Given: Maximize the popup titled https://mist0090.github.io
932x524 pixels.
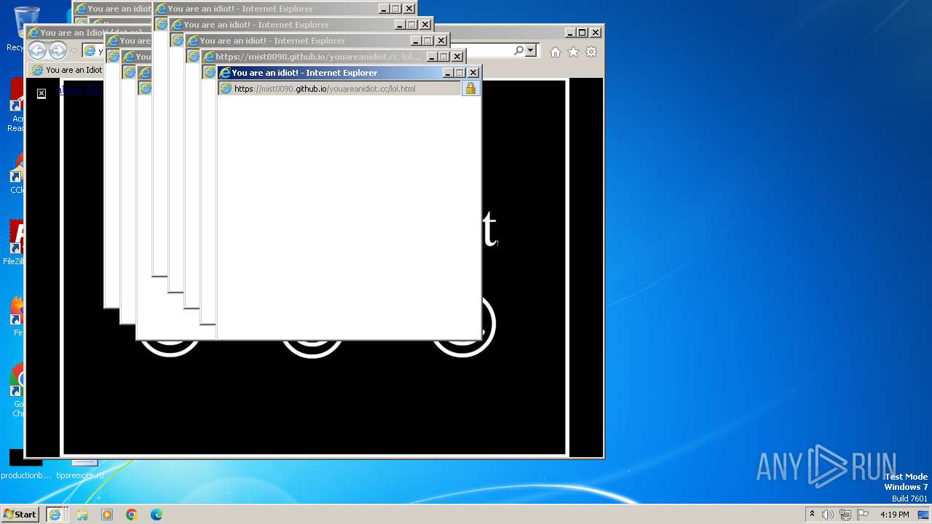Looking at the screenshot, I should [443, 57].
